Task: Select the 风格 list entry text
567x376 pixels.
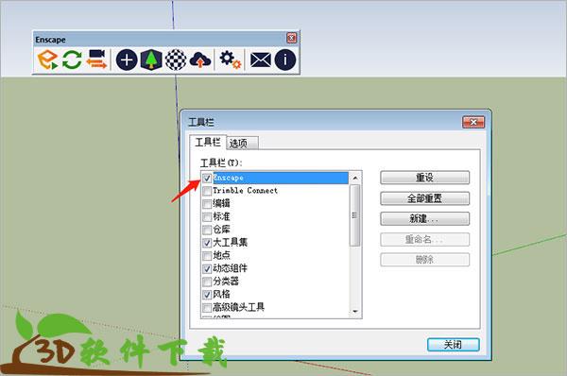Action: coord(221,295)
